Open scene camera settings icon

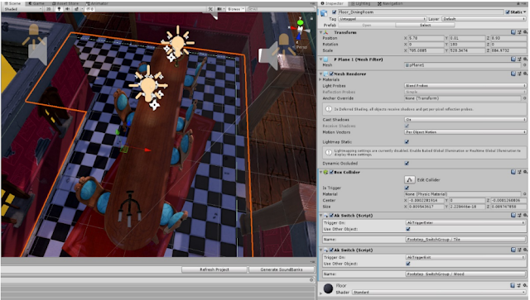[x=220, y=9]
